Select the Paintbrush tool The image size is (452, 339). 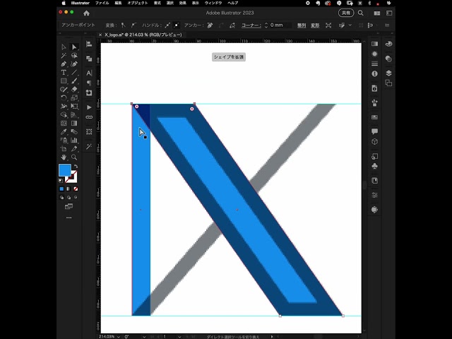pos(74,81)
